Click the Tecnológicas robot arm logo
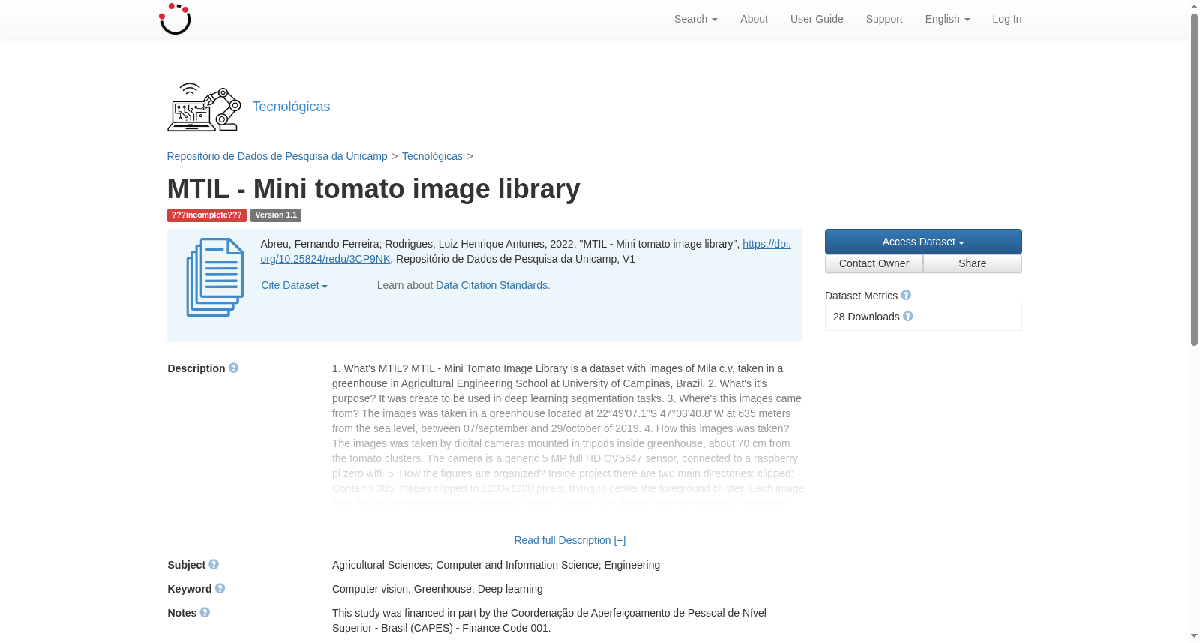 (x=204, y=107)
